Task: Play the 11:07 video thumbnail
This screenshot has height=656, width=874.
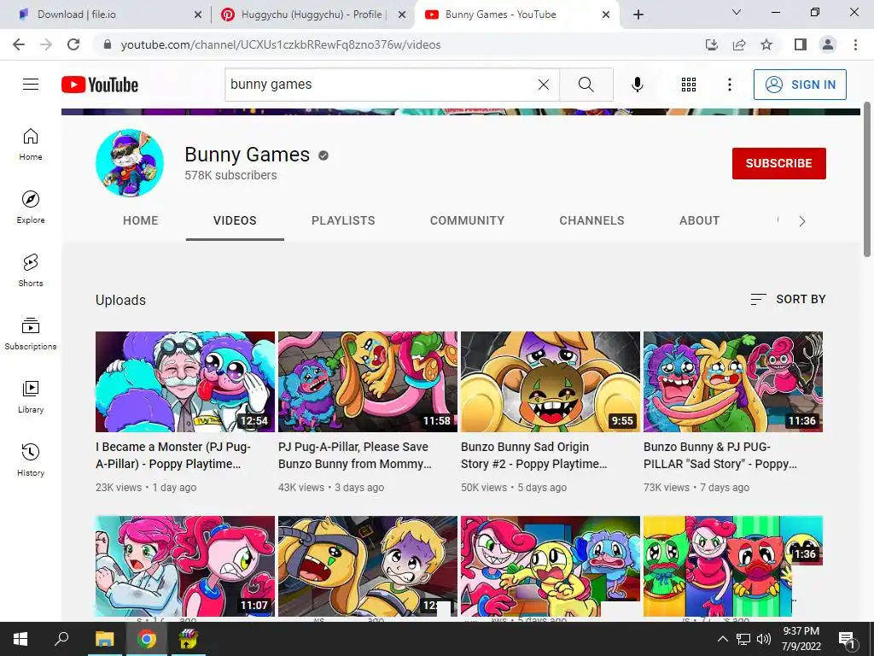Action: click(185, 566)
